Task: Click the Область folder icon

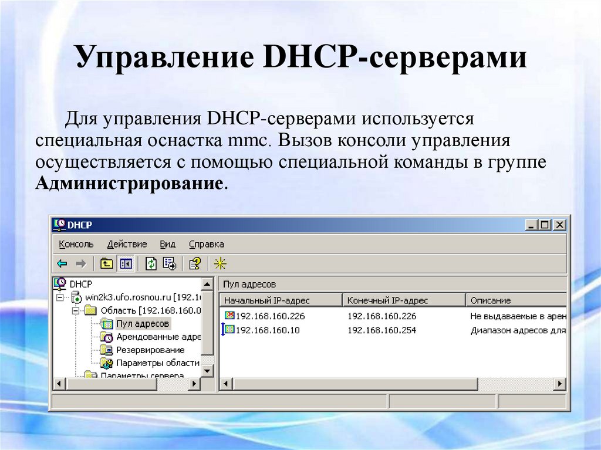Action: 90,310
